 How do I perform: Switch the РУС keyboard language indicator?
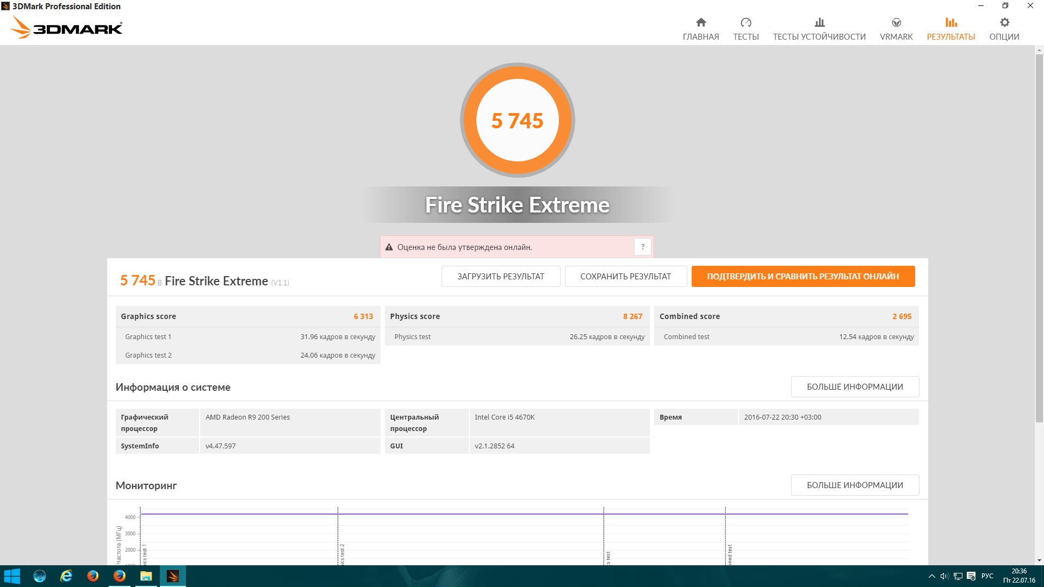[x=987, y=576]
